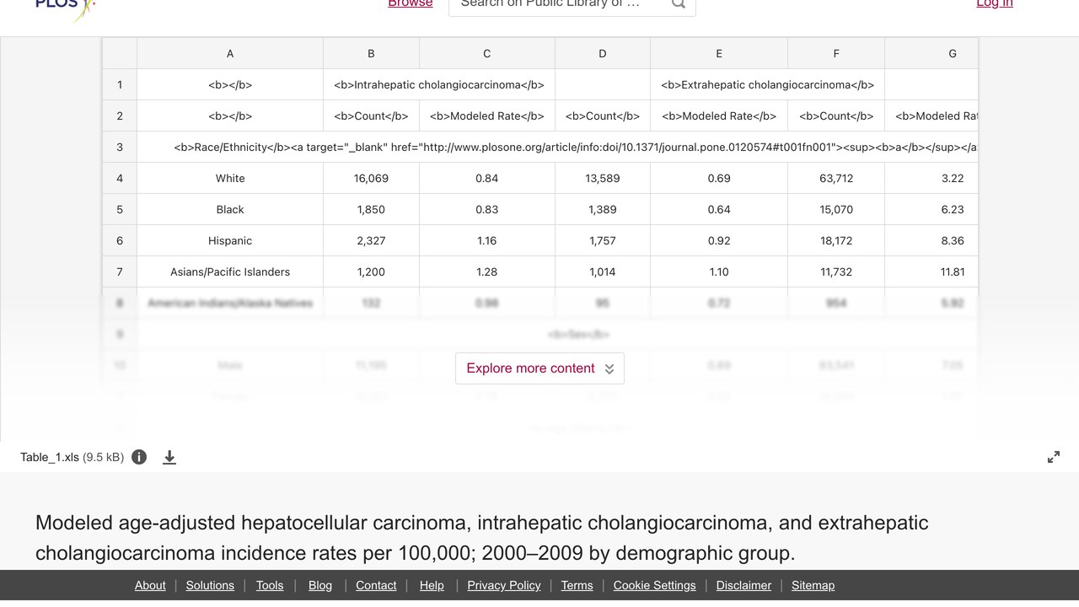Open the Sitemap footer link
Image resolution: width=1079 pixels, height=607 pixels.
pyautogui.click(x=813, y=585)
